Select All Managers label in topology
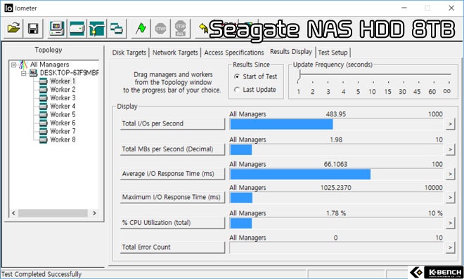 click(x=49, y=64)
